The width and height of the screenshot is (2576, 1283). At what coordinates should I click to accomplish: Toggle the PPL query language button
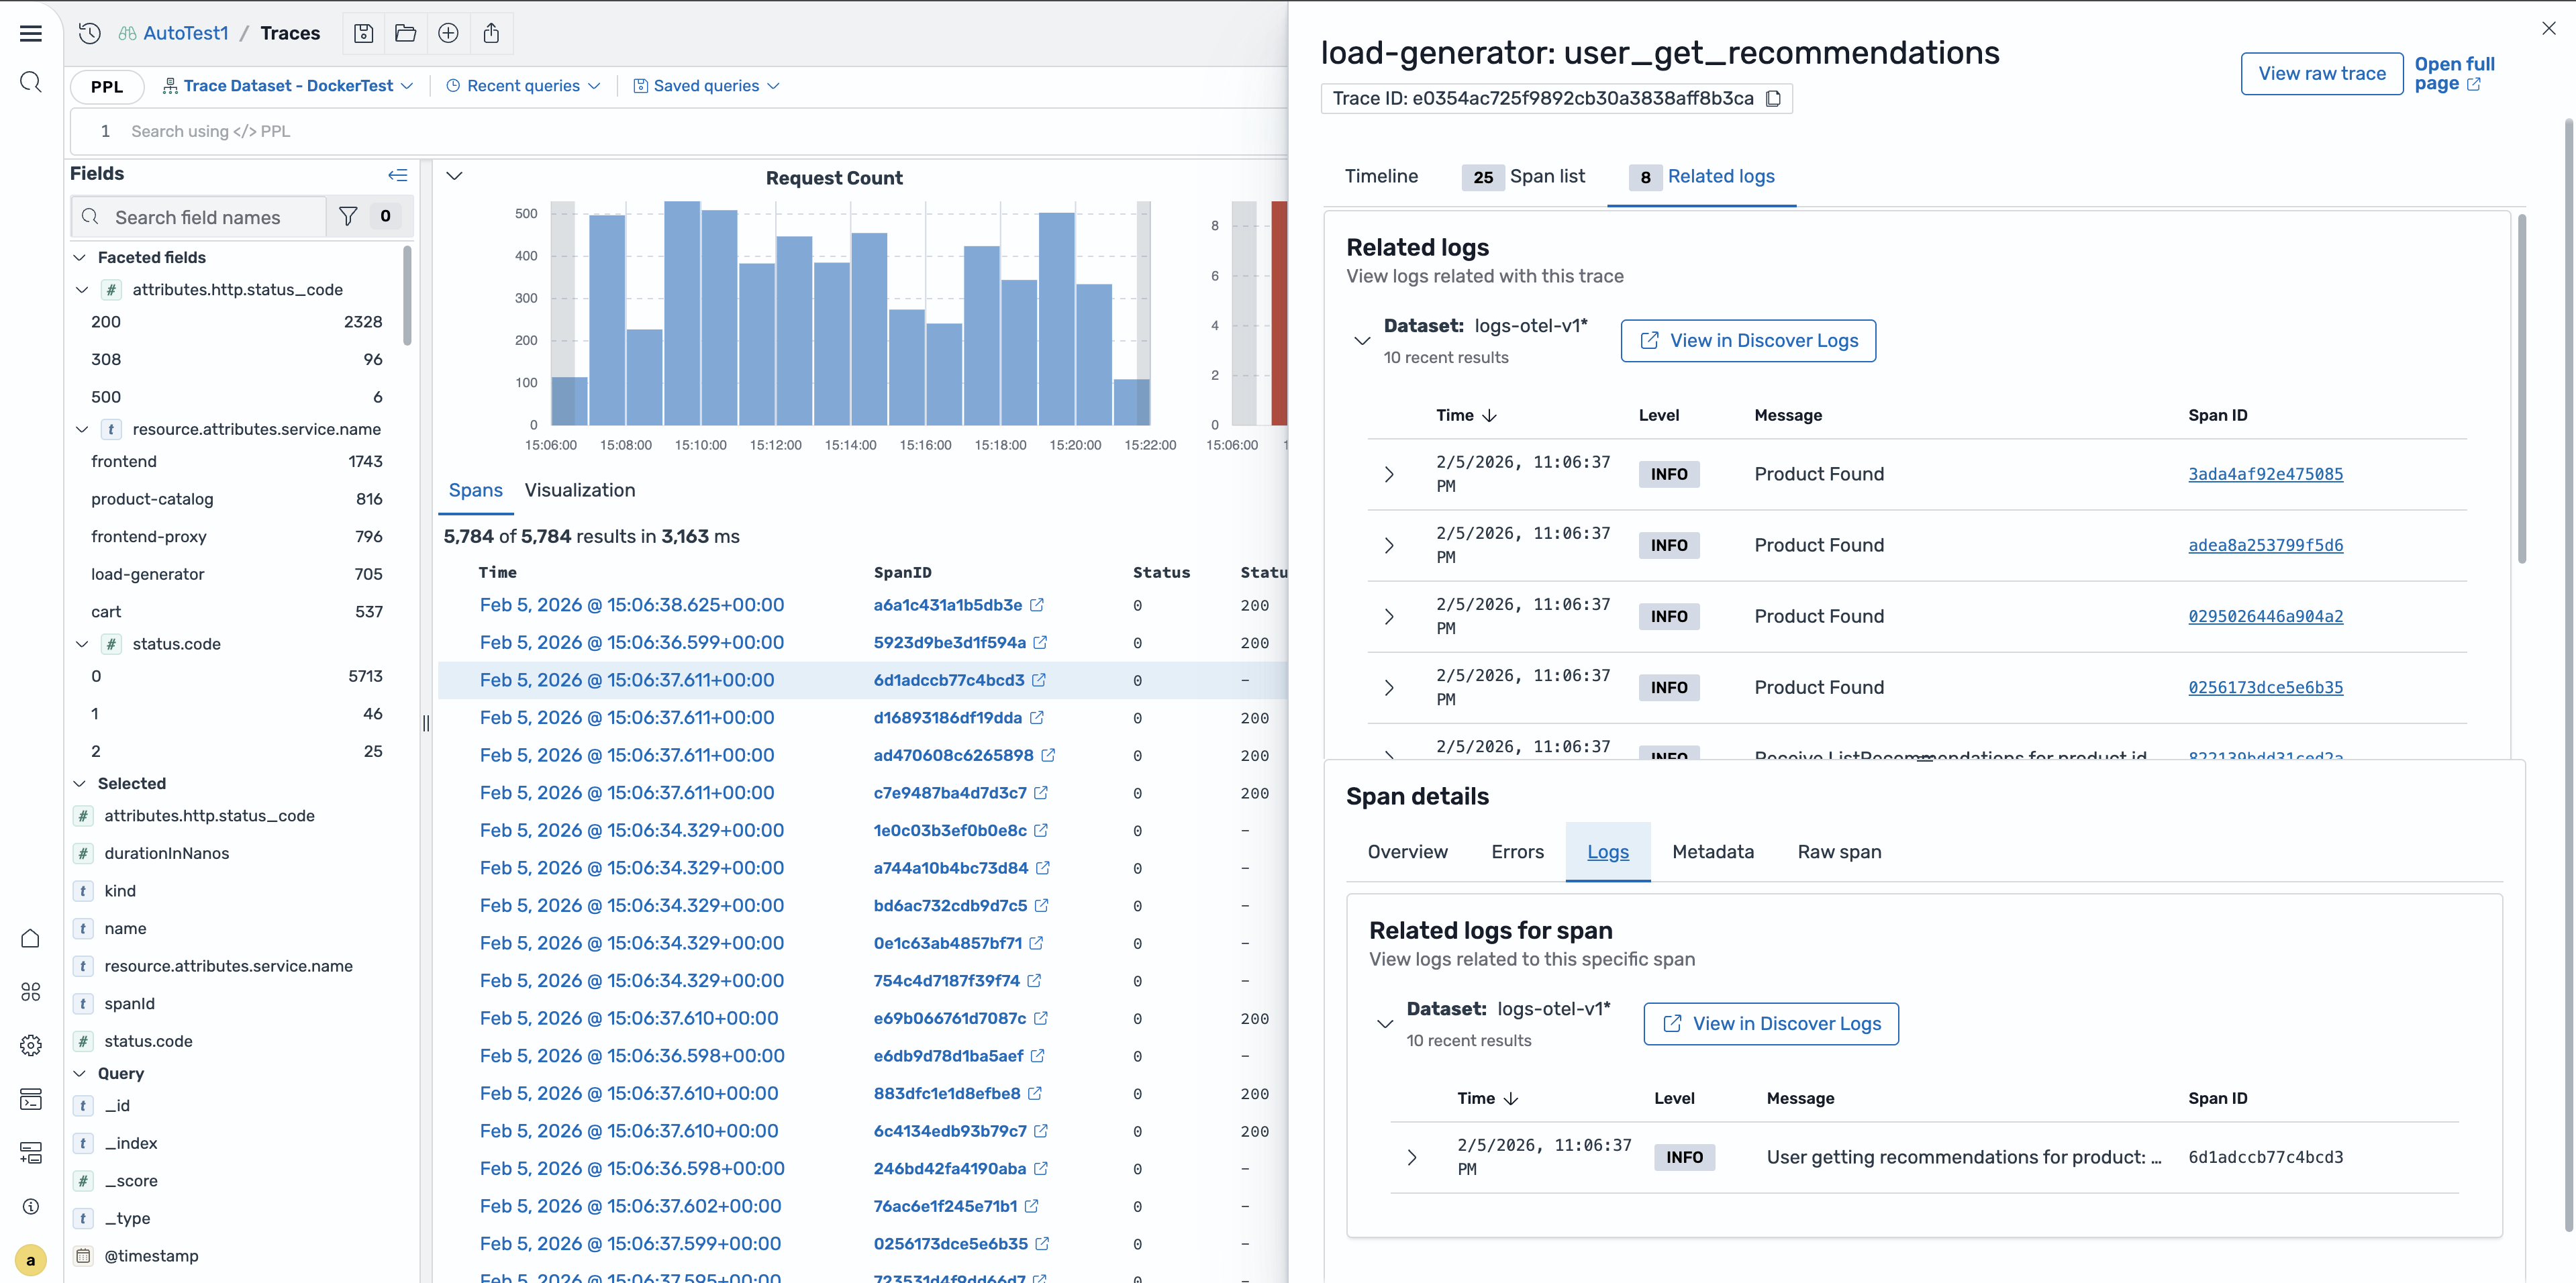[x=107, y=86]
